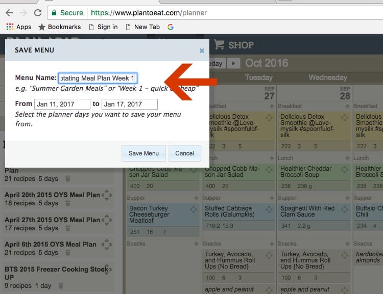Image resolution: width=383 pixels, height=294 pixels.
Task: Add recipe to first column Snacks
Action: (x=196, y=244)
